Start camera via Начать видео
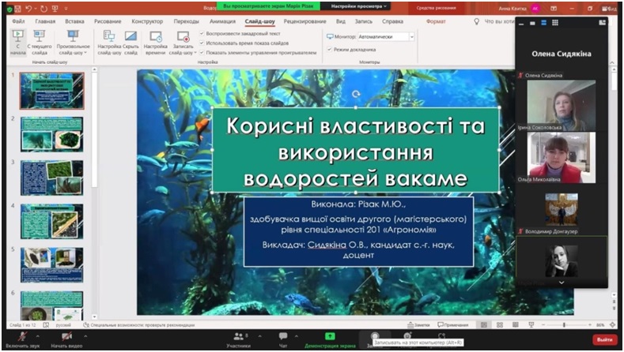624x352 pixels. tap(66, 340)
